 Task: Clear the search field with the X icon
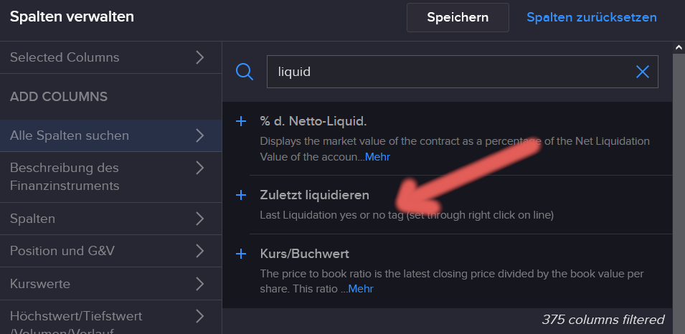coord(642,72)
